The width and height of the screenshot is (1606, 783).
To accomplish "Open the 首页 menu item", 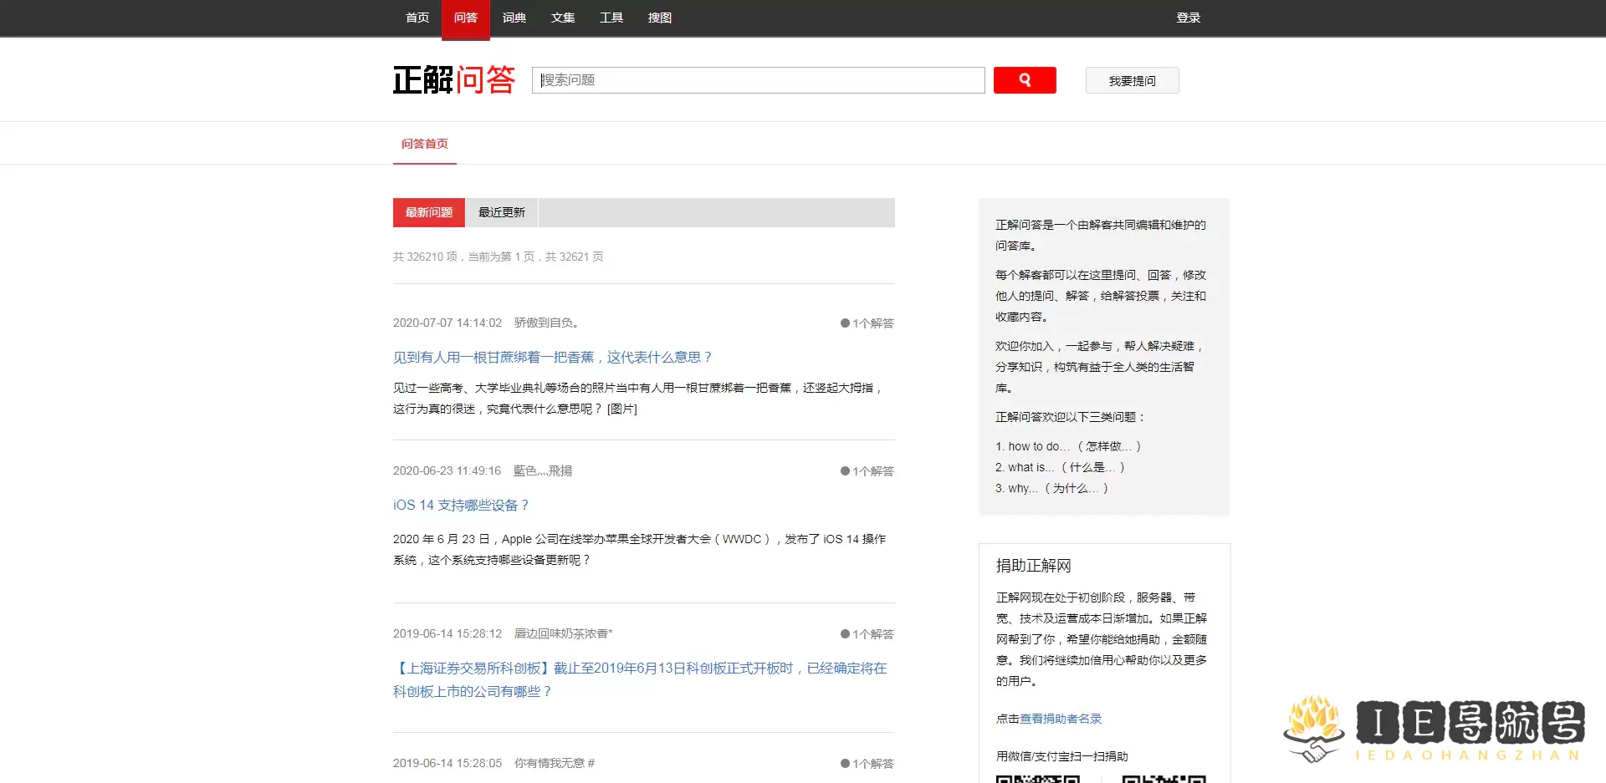I will point(416,18).
